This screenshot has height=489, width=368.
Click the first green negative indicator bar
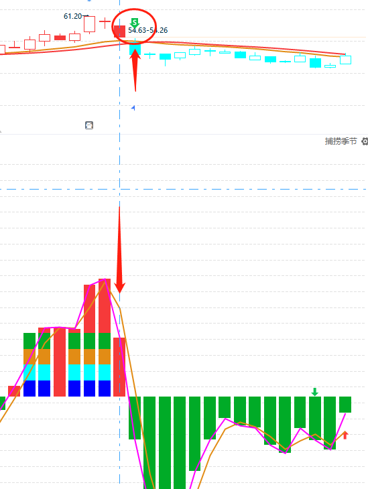[135, 418]
